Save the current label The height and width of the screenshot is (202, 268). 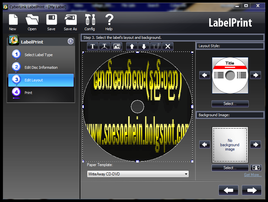51,22
